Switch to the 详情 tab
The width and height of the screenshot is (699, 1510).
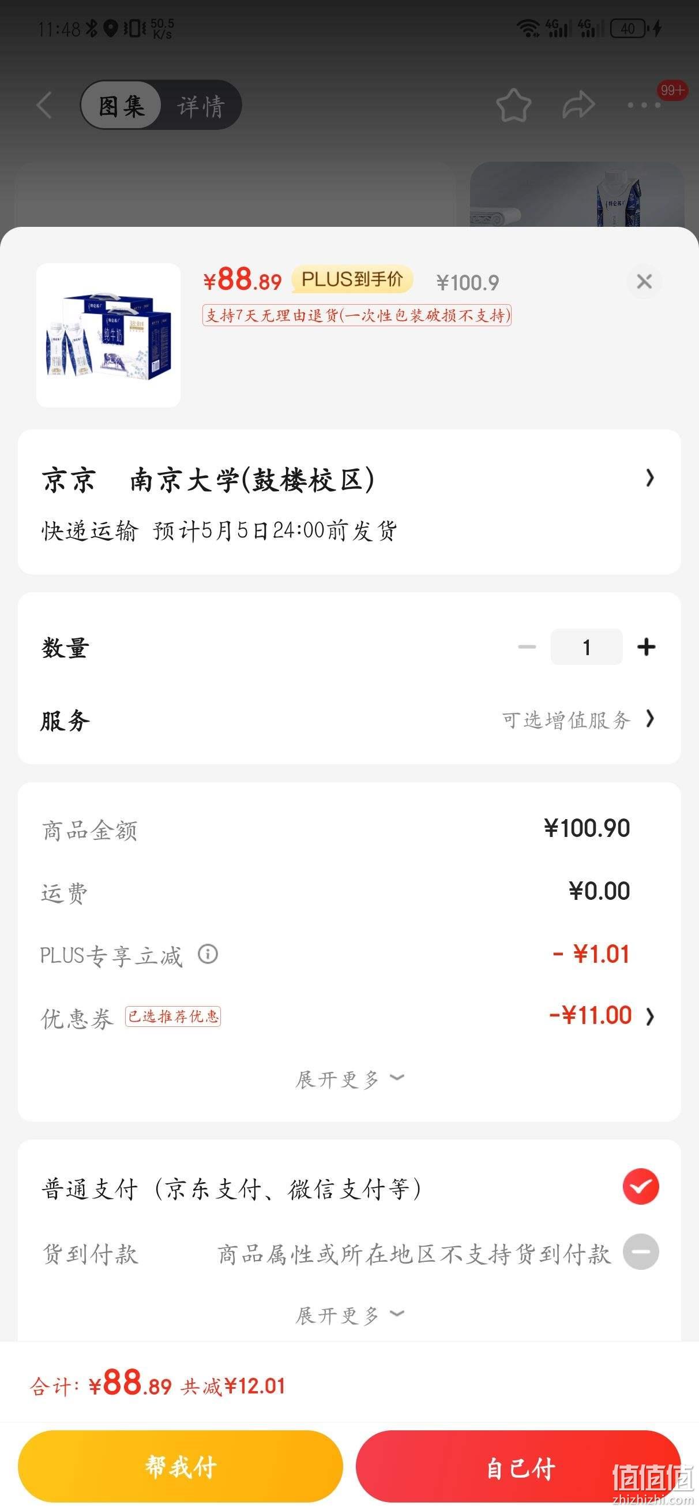coord(200,106)
